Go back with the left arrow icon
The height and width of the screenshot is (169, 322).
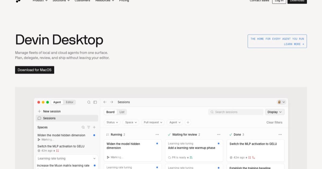[105, 102]
